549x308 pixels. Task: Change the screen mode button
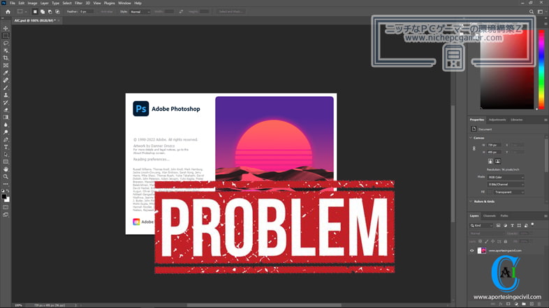click(x=6, y=215)
